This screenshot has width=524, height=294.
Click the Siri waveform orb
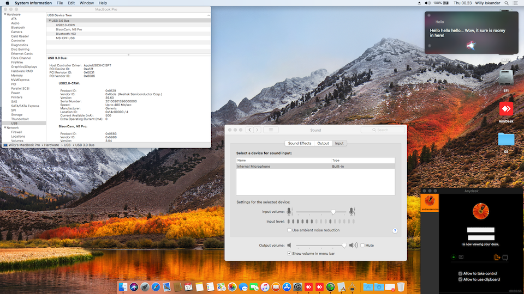pos(471,45)
